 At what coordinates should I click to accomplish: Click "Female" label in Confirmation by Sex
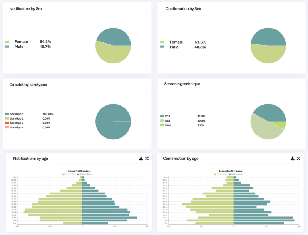coord(176,42)
